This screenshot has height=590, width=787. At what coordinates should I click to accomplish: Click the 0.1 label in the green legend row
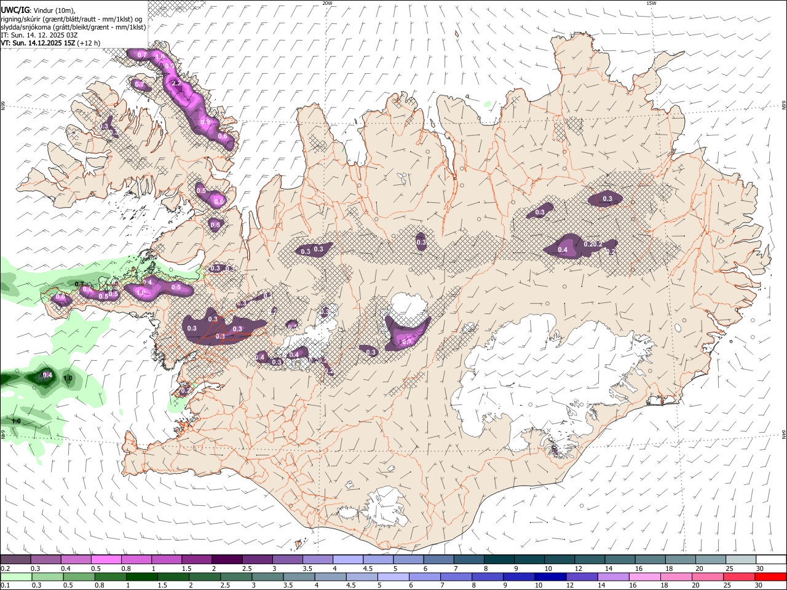click(x=5, y=586)
